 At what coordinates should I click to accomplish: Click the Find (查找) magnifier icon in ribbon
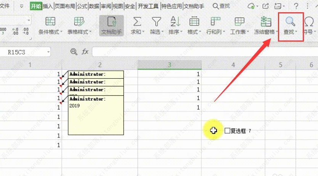tap(291, 21)
